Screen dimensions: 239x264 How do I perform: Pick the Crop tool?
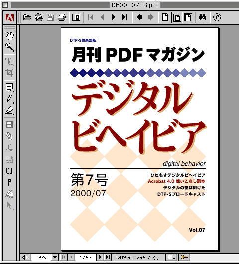[x=9, y=73]
